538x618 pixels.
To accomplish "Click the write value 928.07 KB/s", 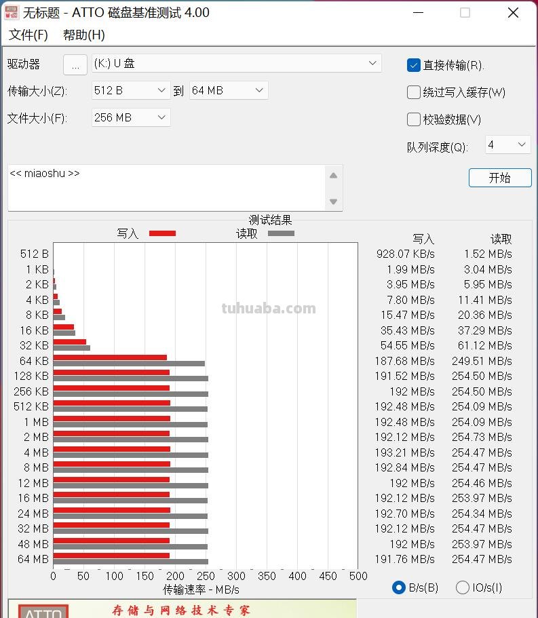I will 406,254.
